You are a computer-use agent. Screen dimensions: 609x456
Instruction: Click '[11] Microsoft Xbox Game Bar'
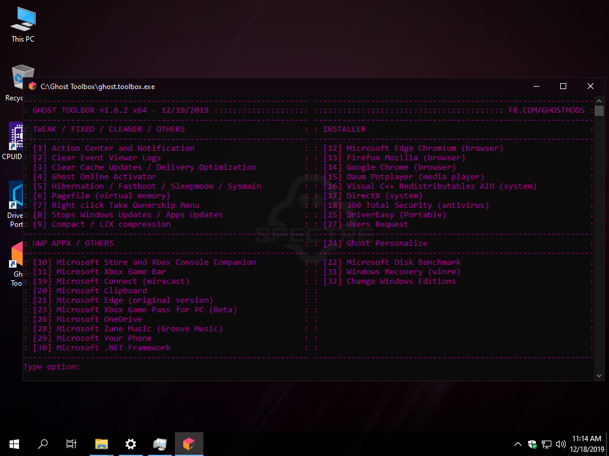(99, 271)
